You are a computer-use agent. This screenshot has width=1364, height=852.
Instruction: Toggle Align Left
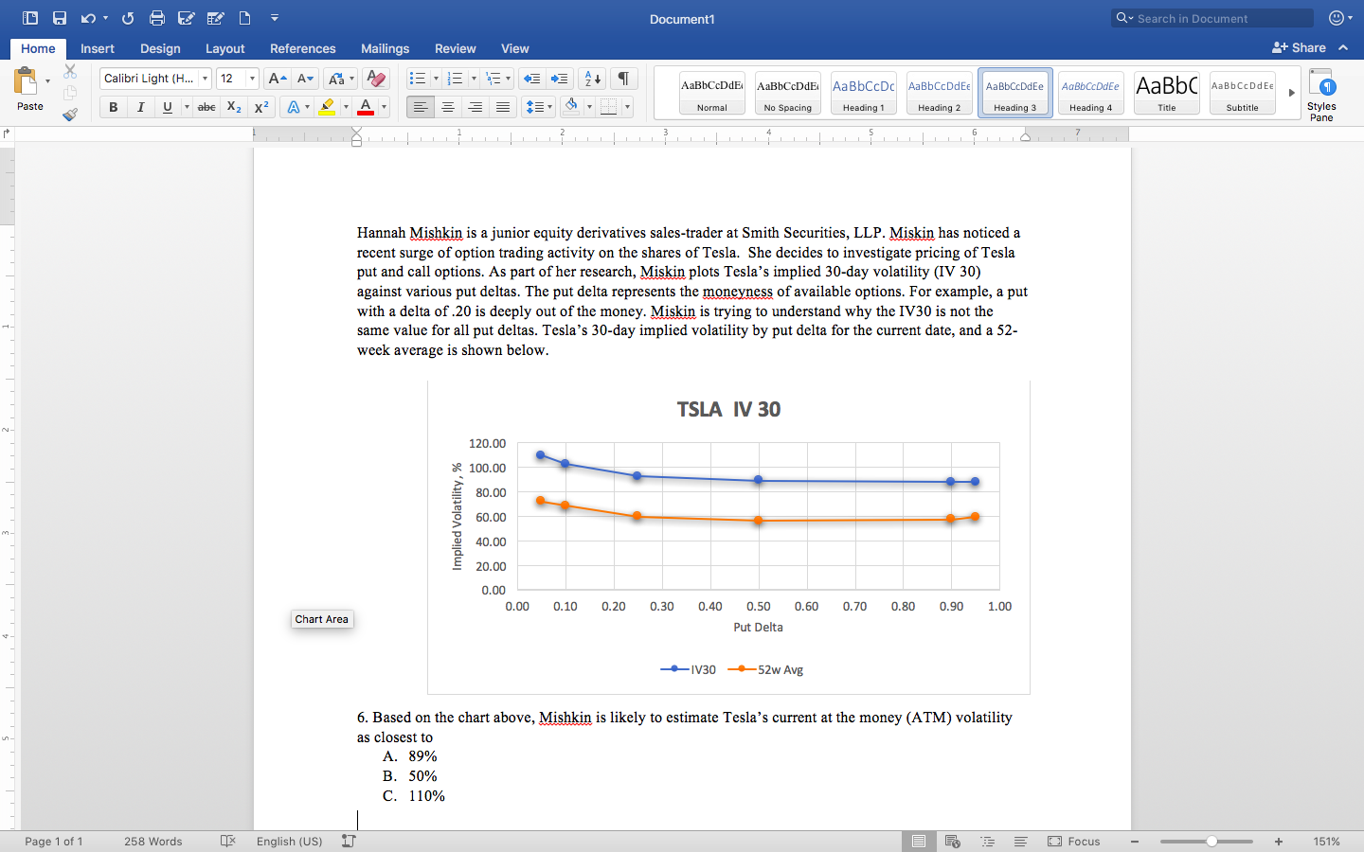[x=421, y=107]
